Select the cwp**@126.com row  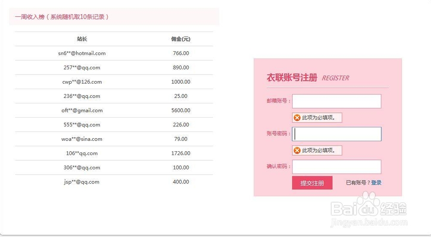pos(82,82)
